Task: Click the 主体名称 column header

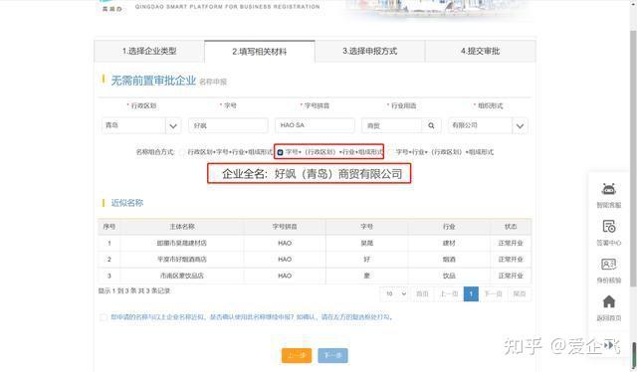Action: pyautogui.click(x=181, y=227)
